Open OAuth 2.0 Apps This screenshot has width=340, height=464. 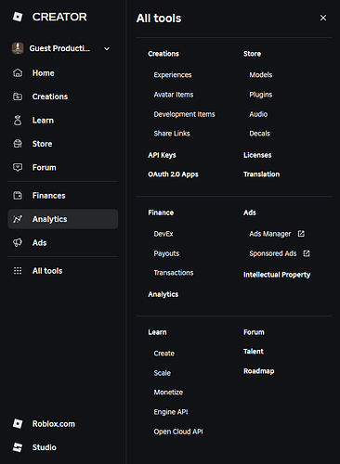[173, 174]
